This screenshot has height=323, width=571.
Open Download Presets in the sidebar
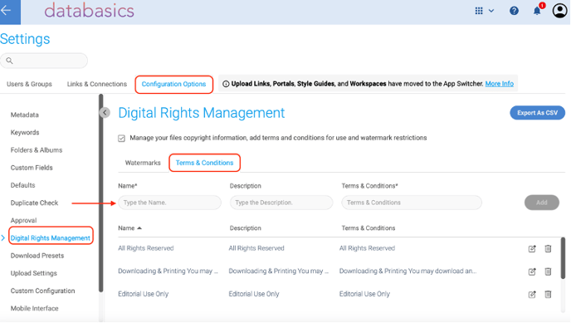(x=37, y=256)
